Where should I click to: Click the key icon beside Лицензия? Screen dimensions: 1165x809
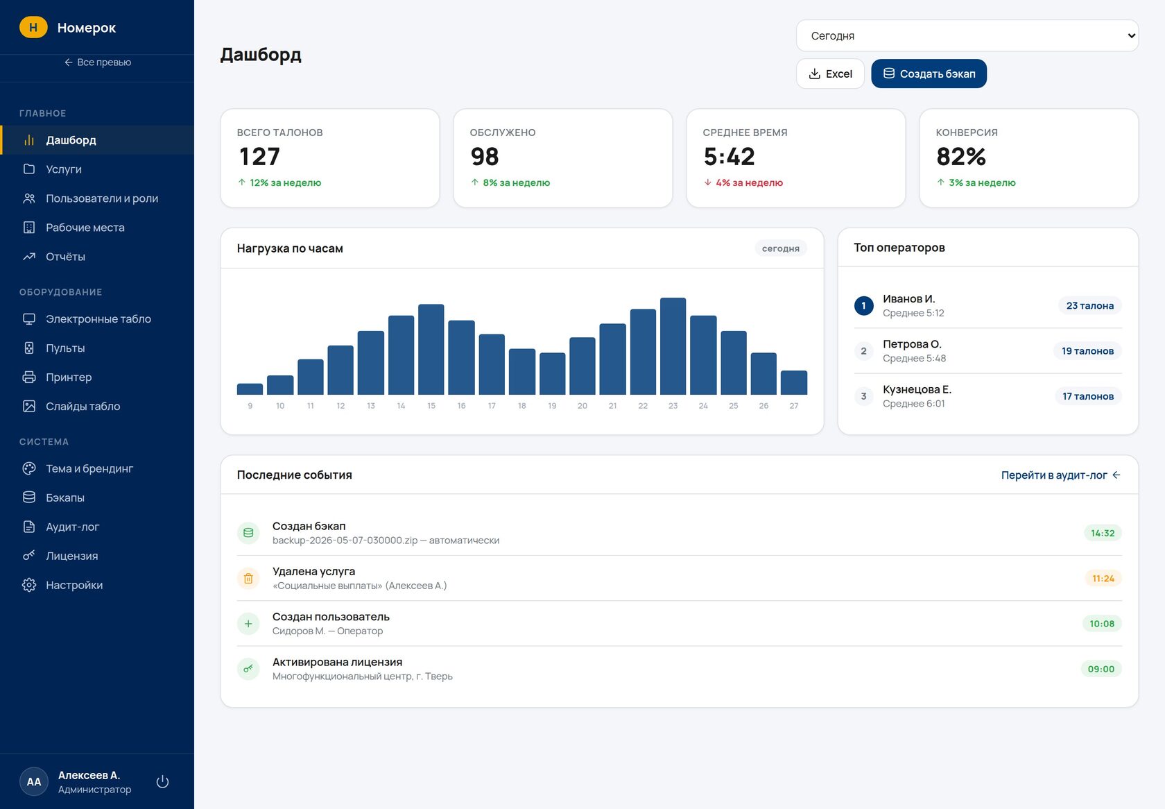pyautogui.click(x=29, y=556)
